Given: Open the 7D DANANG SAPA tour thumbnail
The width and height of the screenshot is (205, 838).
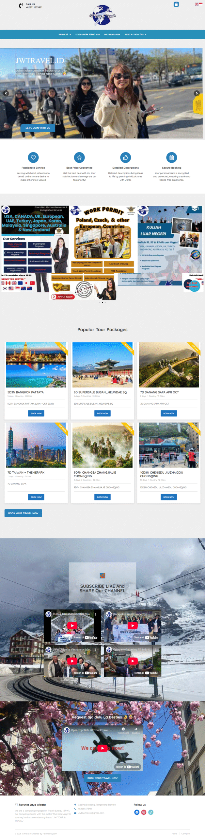Looking at the screenshot, I should coord(169,365).
